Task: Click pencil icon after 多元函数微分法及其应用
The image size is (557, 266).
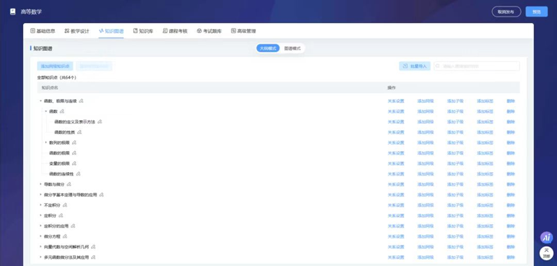Action: point(93,257)
